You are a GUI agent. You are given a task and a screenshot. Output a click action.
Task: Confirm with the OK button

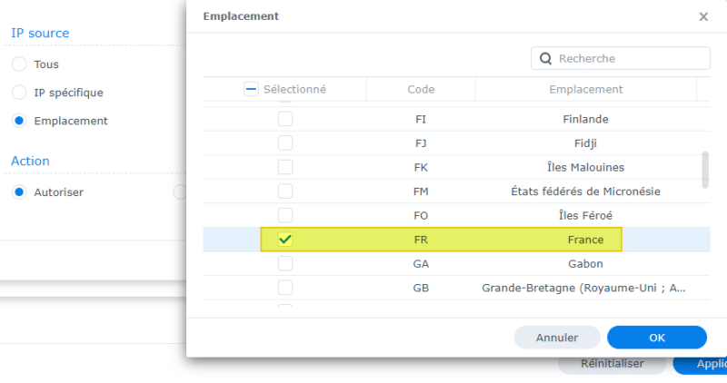pos(657,338)
